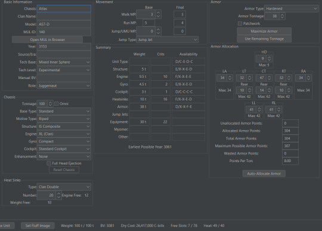Click the Points Per Ton value field
This screenshot has width=322, height=231.
pos(290,161)
